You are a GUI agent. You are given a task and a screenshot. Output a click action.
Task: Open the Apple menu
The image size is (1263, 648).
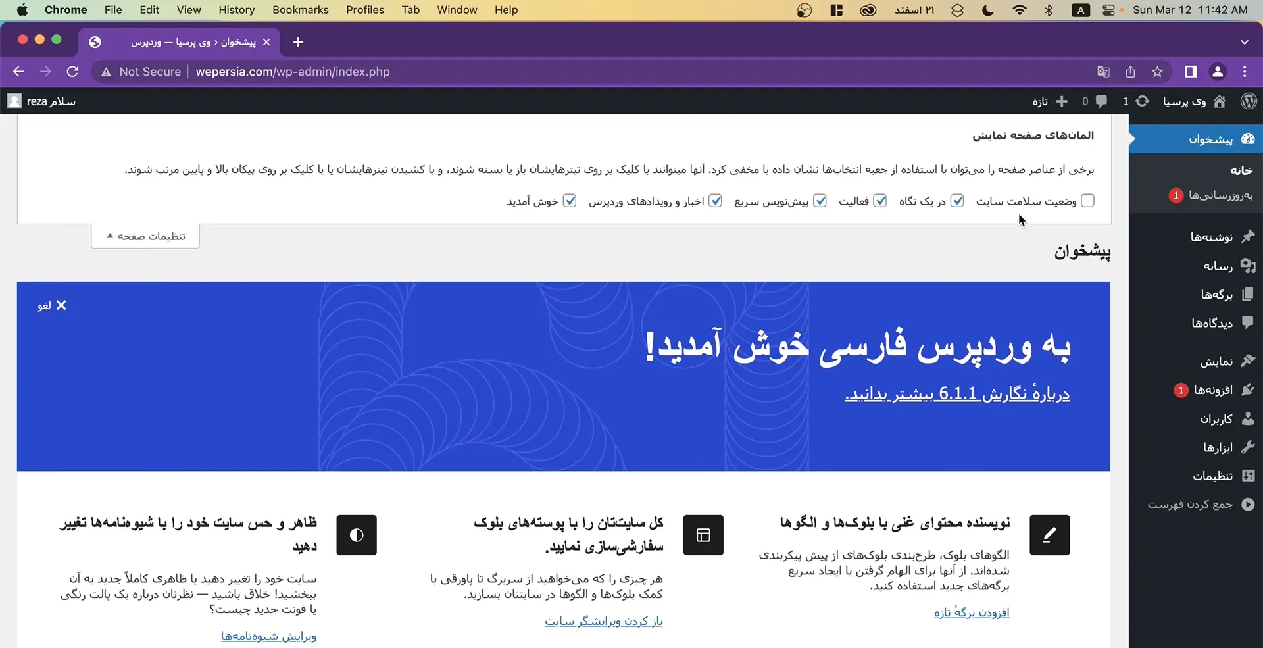22,10
